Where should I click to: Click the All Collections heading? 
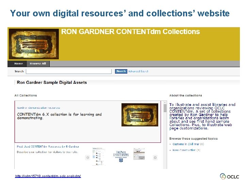coord(26,95)
